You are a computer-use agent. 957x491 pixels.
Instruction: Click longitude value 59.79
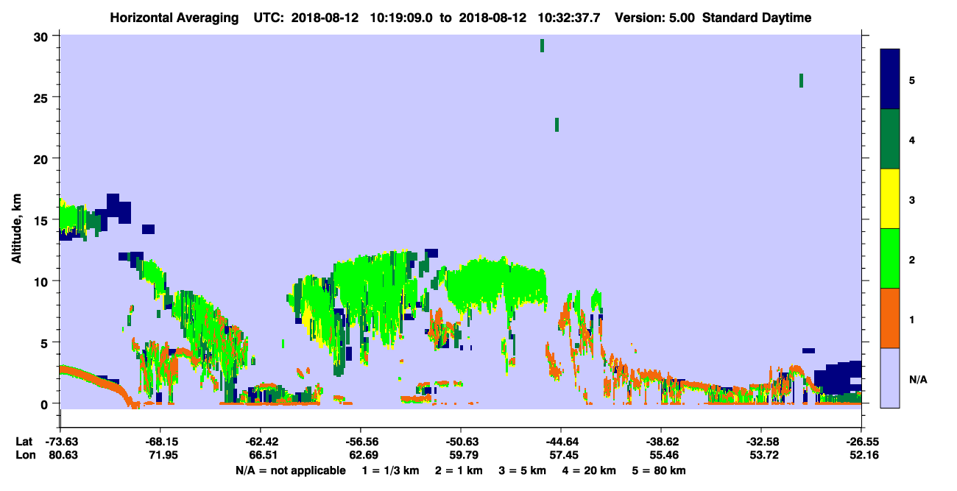pos(463,455)
